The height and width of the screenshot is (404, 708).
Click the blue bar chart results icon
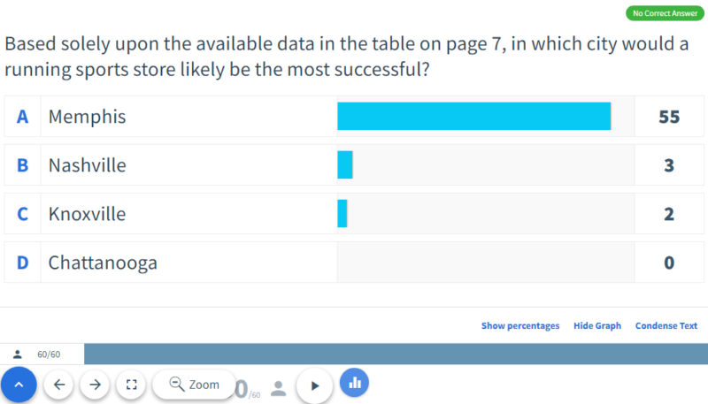[x=355, y=383]
